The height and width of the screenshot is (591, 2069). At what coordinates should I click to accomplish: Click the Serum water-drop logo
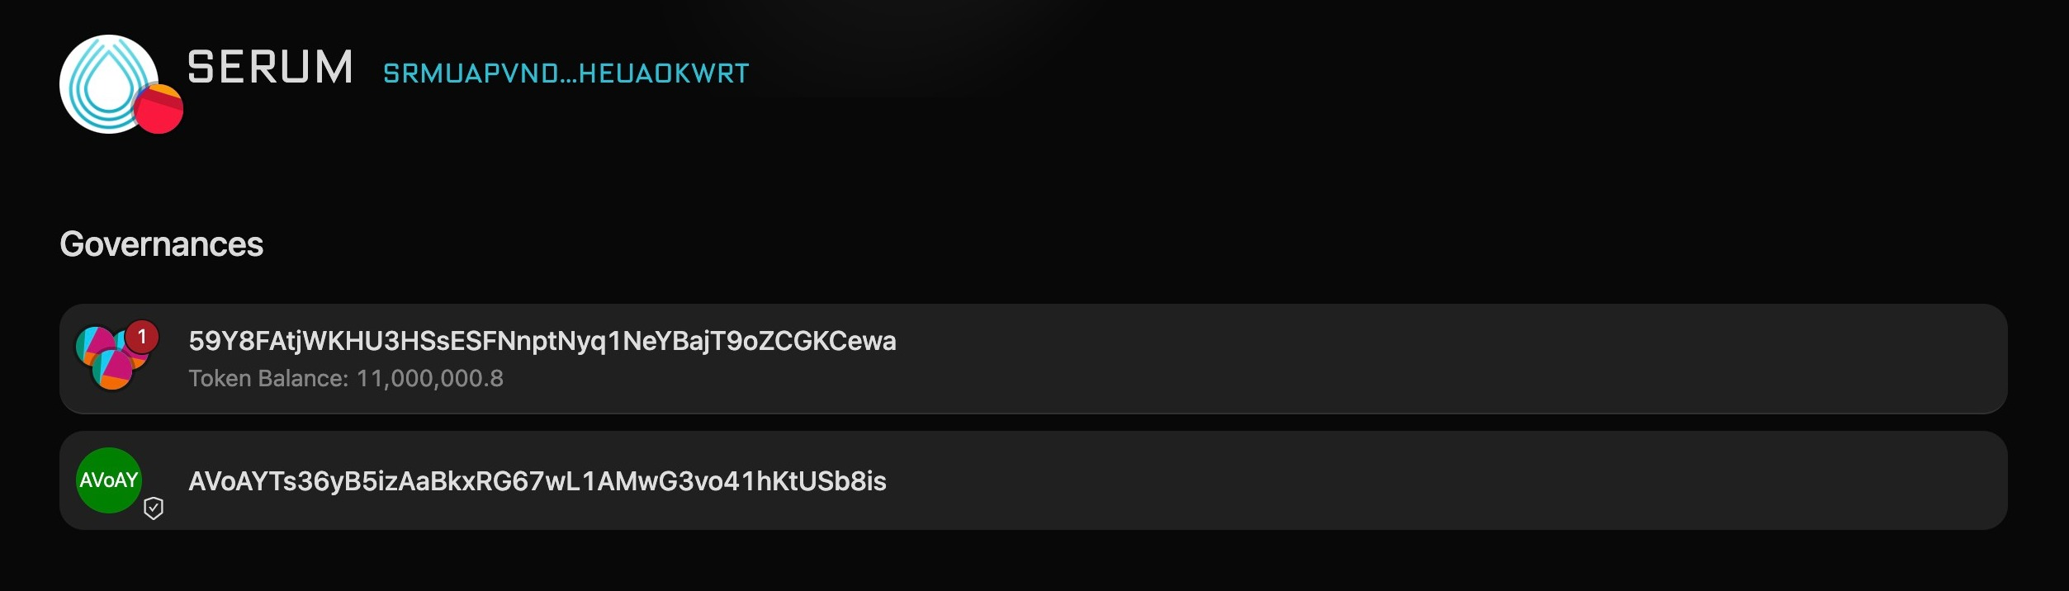pos(108,83)
